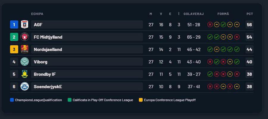Click the green Conference League Play-Off swatch
The image size is (268, 119).
tap(69, 100)
